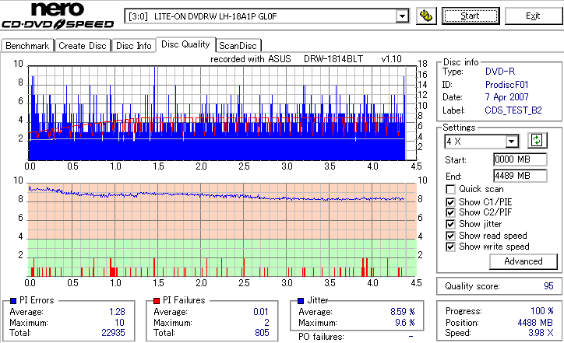
Task: Uncheck Show C2/PIF option
Action: [450, 212]
